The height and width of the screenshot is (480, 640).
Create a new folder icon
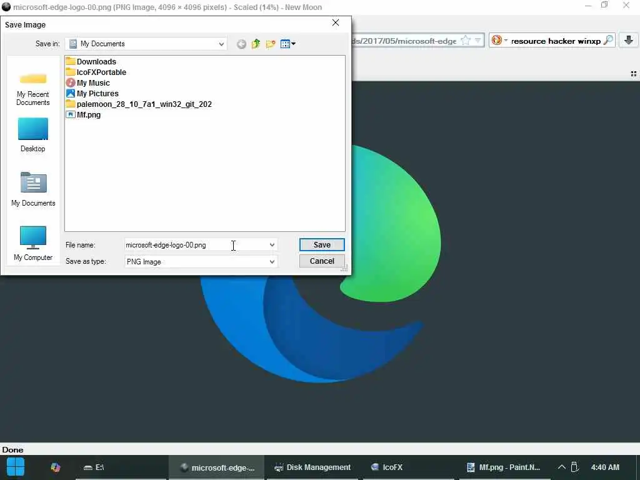coord(270,44)
